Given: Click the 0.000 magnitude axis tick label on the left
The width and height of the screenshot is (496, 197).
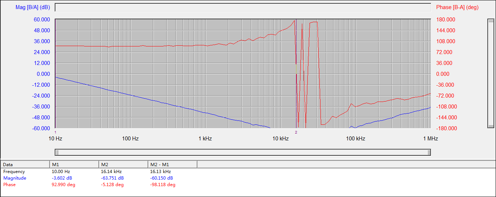Looking at the screenshot, I should [x=43, y=74].
